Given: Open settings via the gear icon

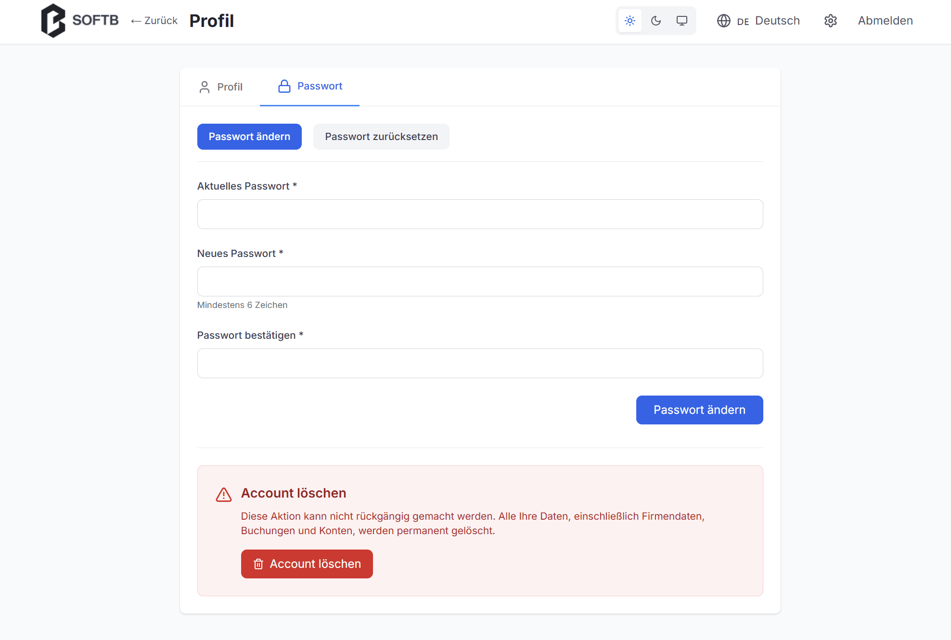Looking at the screenshot, I should 831,21.
